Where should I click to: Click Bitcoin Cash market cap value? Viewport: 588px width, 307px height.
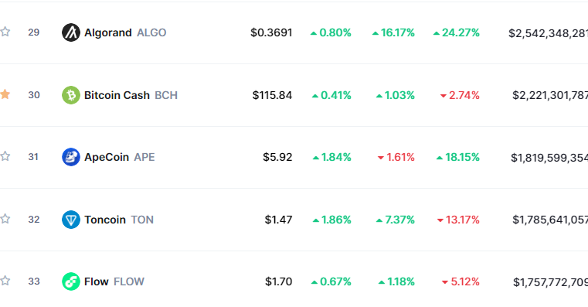(550, 95)
